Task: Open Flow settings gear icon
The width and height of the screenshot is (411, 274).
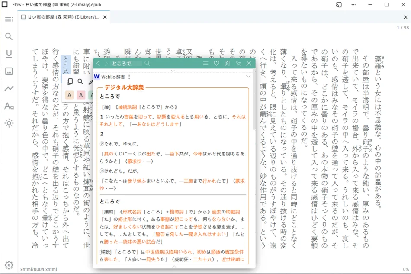Action: (9, 265)
